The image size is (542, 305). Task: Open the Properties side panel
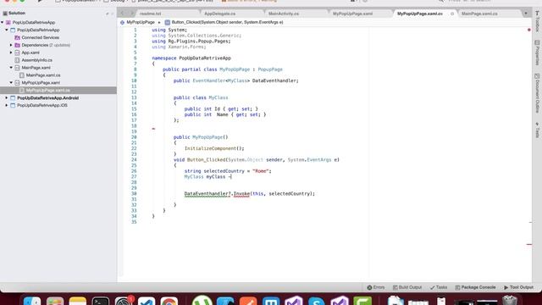click(x=537, y=53)
